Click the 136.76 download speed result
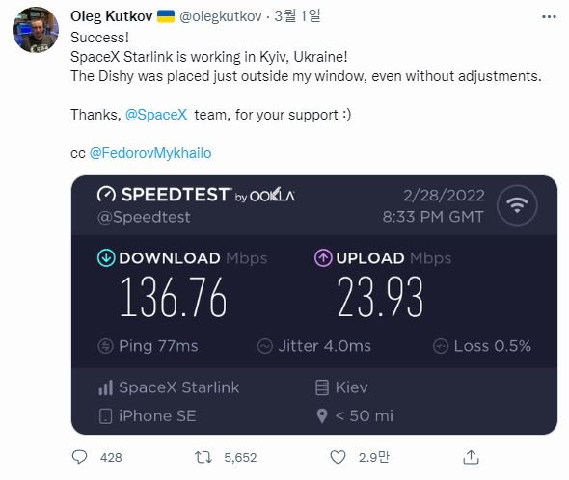569x480 pixels. tap(174, 297)
